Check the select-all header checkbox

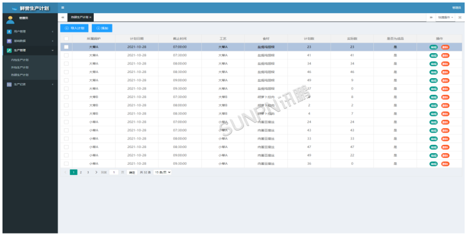[x=66, y=39]
